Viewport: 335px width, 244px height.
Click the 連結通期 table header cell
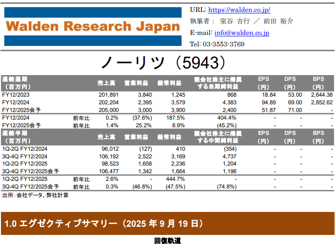coord(17,83)
